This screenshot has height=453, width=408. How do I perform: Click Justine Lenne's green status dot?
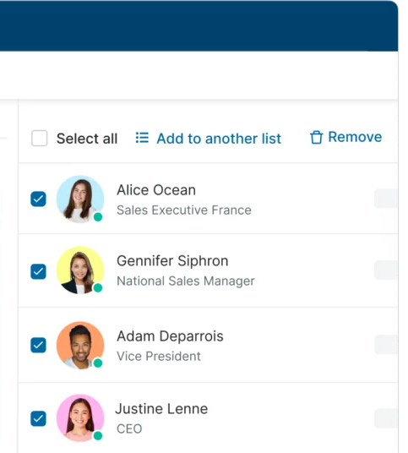[98, 435]
